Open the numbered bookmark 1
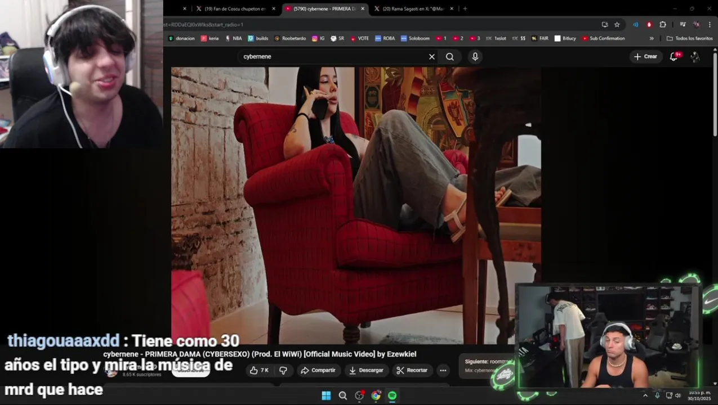Image resolution: width=718 pixels, height=405 pixels. pos(441,38)
